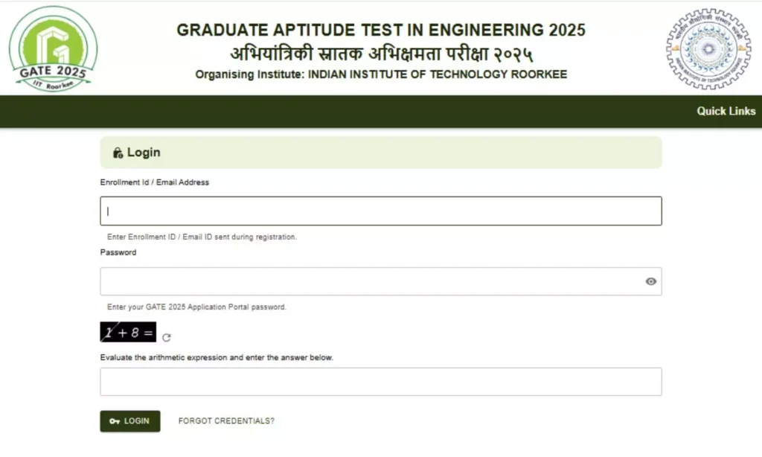Click the key icon on Login button
The width and height of the screenshot is (762, 457).
coord(115,421)
